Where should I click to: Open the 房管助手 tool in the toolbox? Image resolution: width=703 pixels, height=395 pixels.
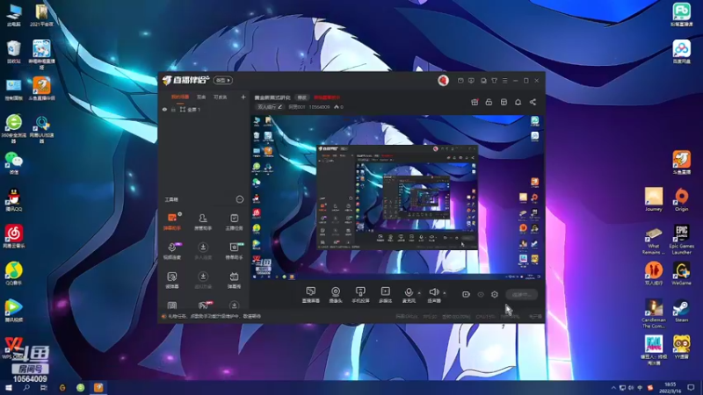pos(203,222)
